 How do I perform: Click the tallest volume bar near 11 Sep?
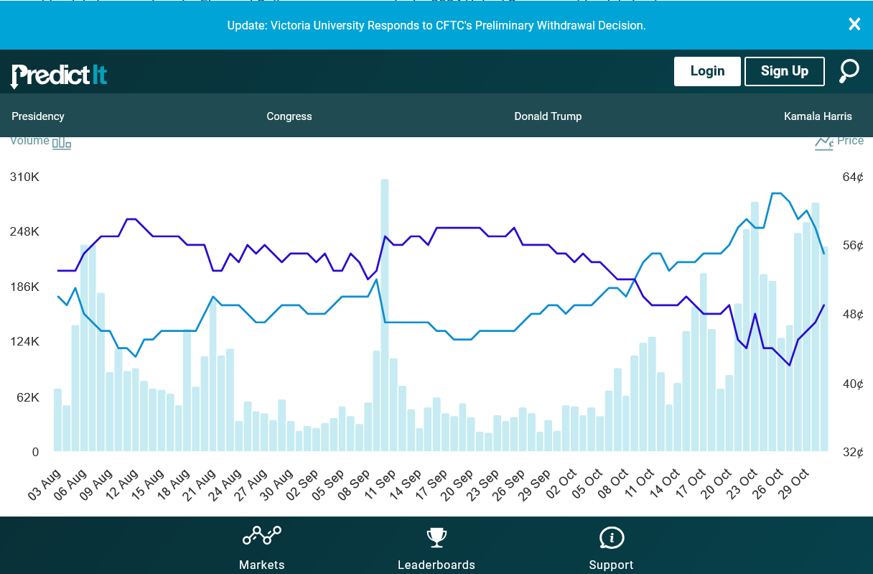point(385,316)
